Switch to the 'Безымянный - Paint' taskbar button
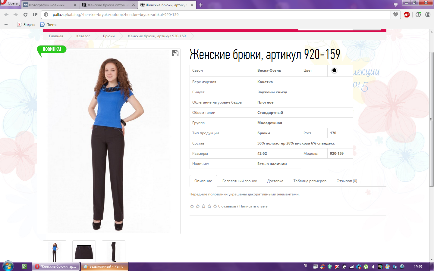The width and height of the screenshot is (434, 271). tap(105, 266)
